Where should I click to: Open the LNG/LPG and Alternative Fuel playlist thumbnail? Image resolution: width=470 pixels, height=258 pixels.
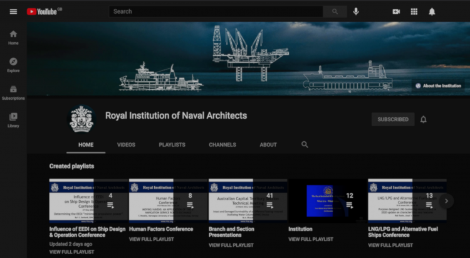pos(407,201)
